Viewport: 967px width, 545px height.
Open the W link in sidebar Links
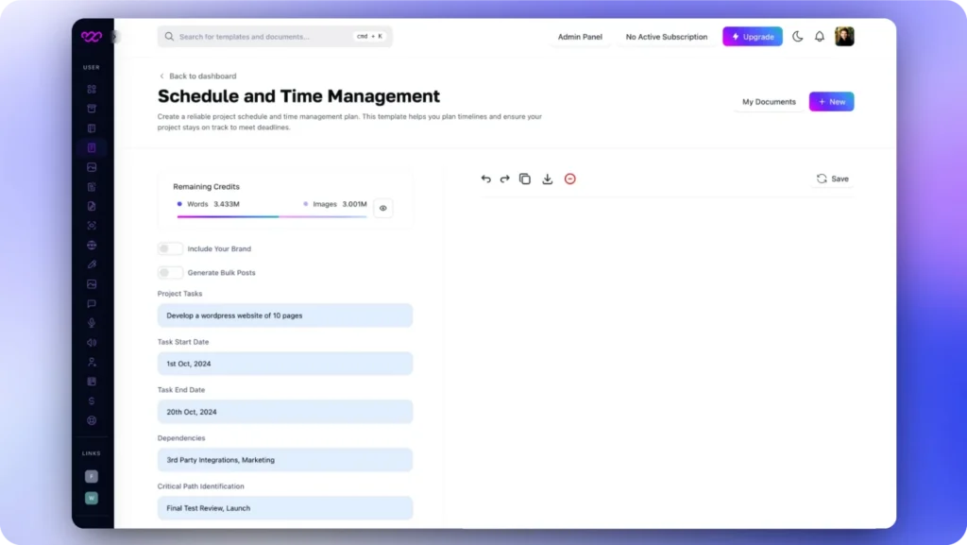point(92,498)
